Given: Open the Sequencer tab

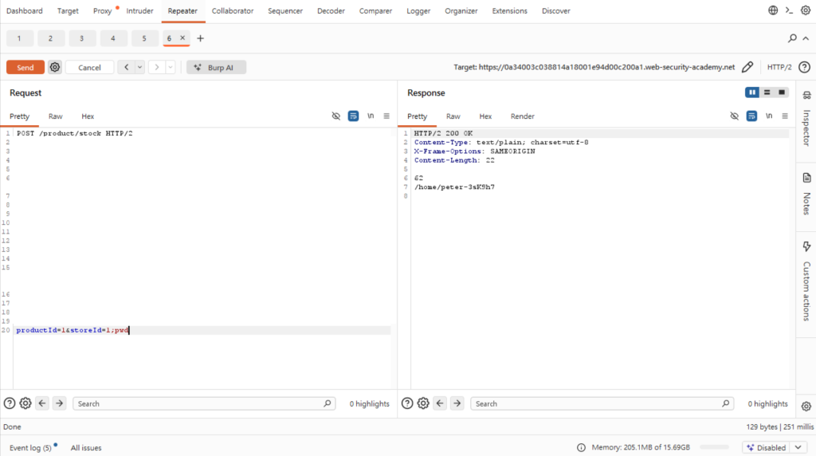Looking at the screenshot, I should [285, 11].
